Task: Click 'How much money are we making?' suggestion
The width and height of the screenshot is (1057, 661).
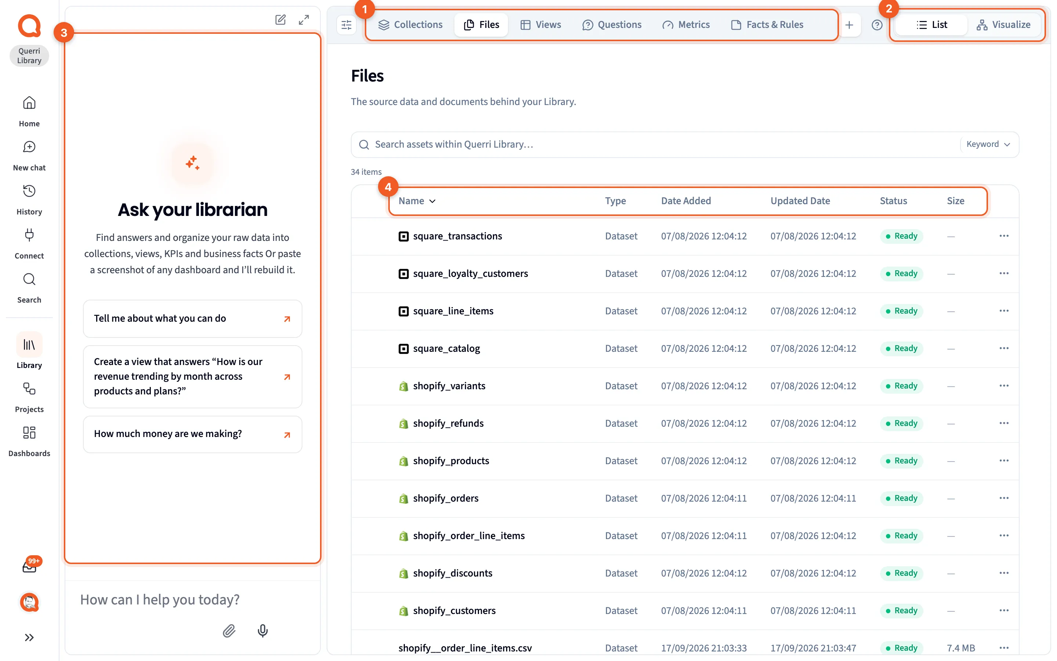Action: click(193, 434)
